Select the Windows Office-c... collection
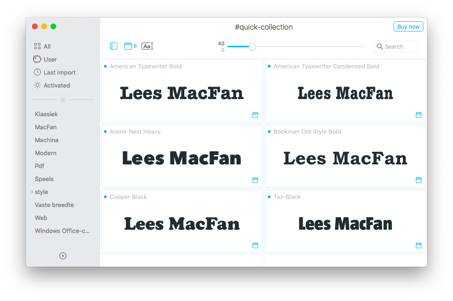453x301 pixels. [62, 231]
